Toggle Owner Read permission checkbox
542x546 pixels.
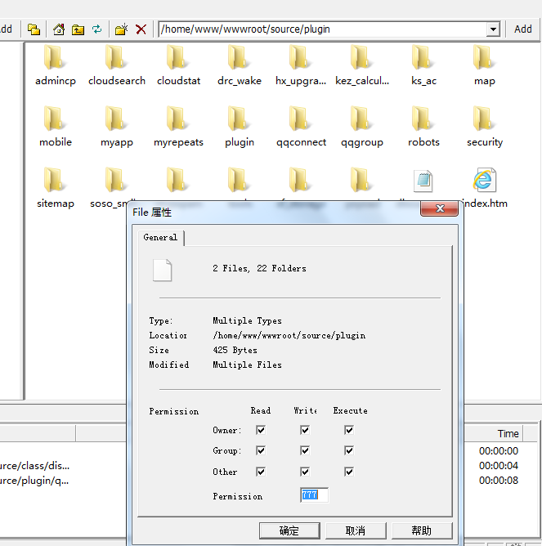(261, 430)
